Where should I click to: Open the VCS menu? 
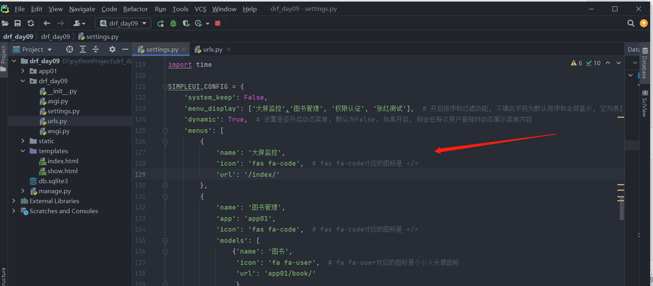[200, 9]
